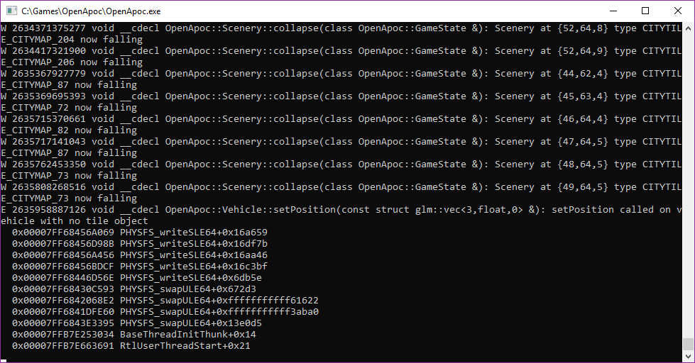Click the coordinates {52,64,8}
This screenshot has height=363, width=695.
point(582,28)
